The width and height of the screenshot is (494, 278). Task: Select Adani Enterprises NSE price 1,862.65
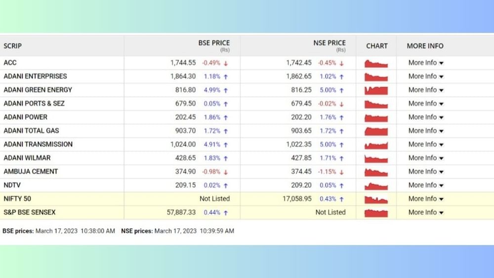[299, 76]
